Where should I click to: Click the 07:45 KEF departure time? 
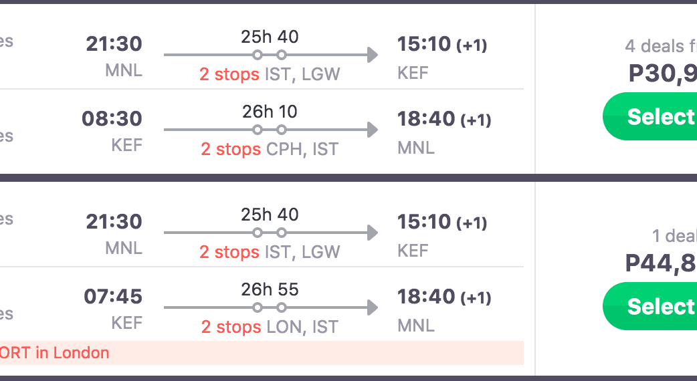coord(113,296)
